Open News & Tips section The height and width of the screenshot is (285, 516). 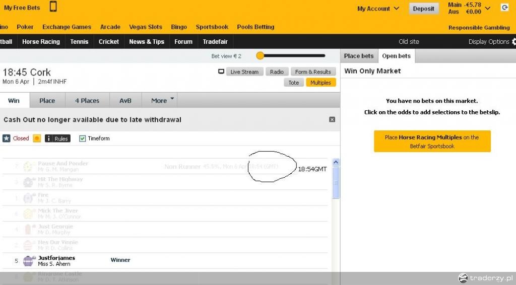point(147,42)
